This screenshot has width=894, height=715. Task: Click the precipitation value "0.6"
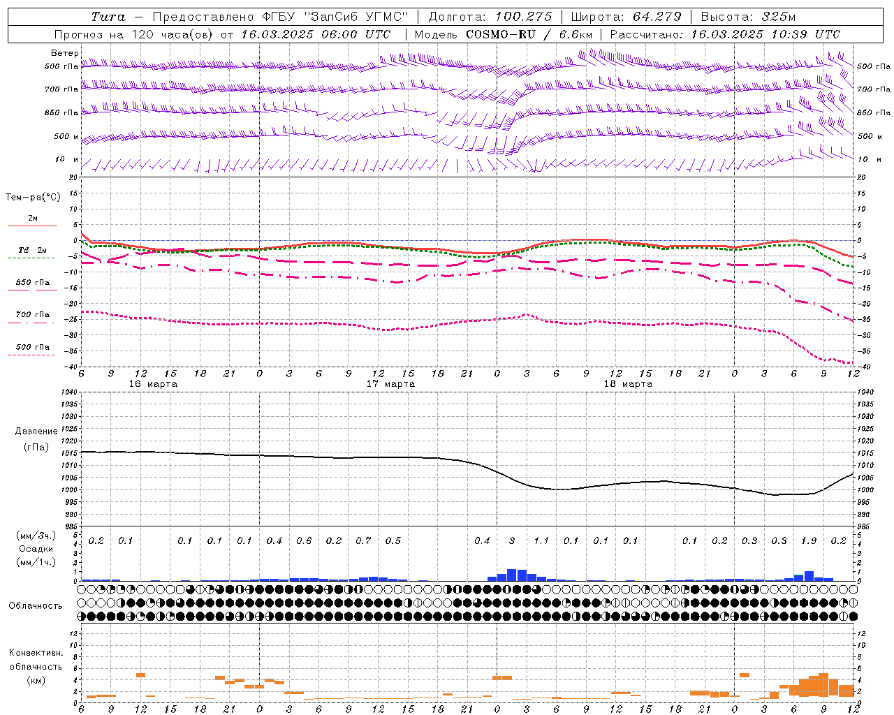click(x=304, y=540)
